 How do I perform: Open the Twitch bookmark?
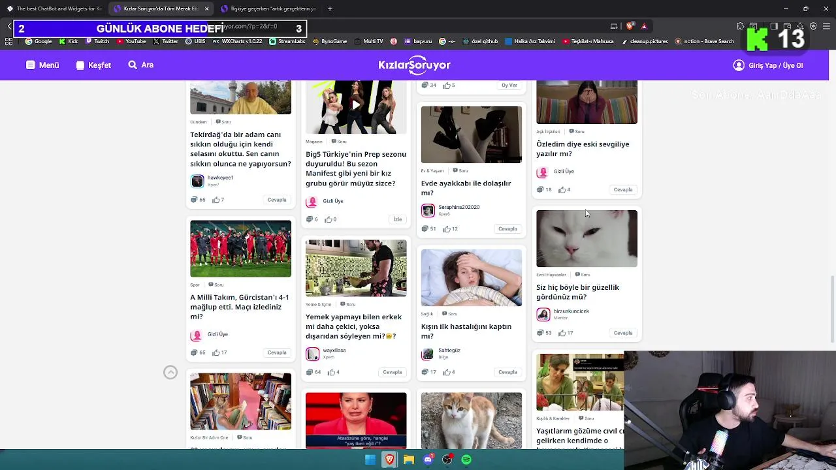point(97,41)
